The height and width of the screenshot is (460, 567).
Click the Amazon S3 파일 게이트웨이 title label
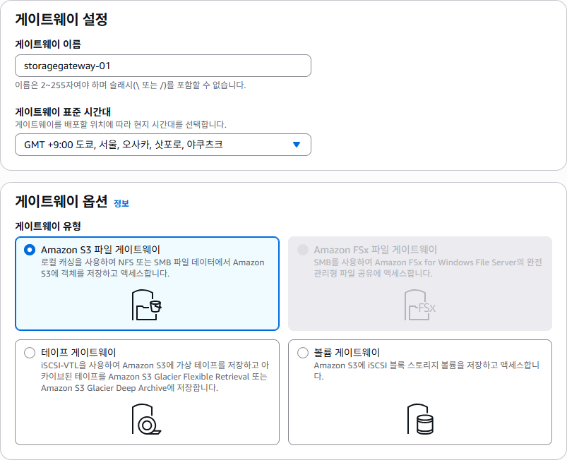pyautogui.click(x=100, y=250)
